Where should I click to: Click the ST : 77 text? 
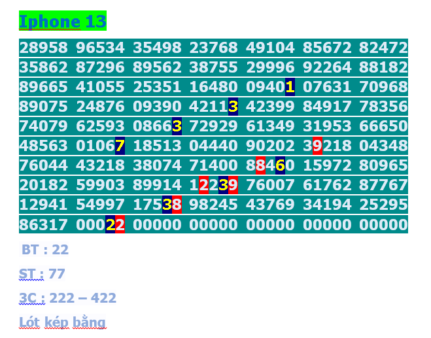pyautogui.click(x=42, y=273)
